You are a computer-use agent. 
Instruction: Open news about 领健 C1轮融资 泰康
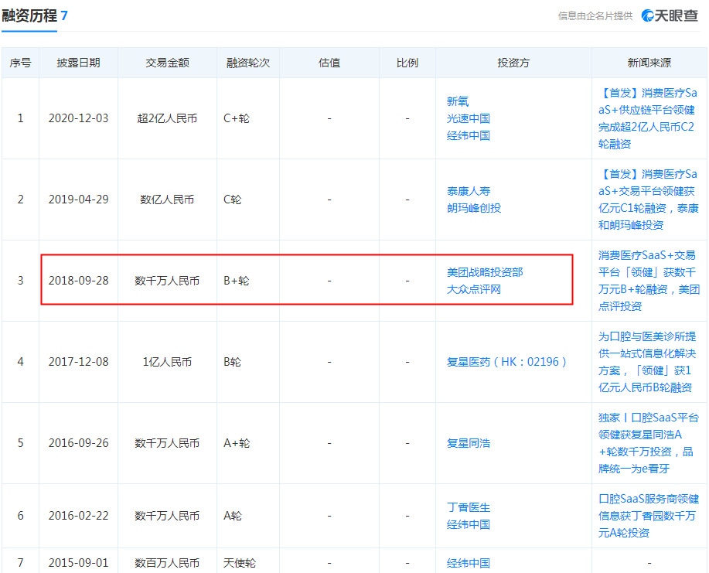tap(649, 200)
